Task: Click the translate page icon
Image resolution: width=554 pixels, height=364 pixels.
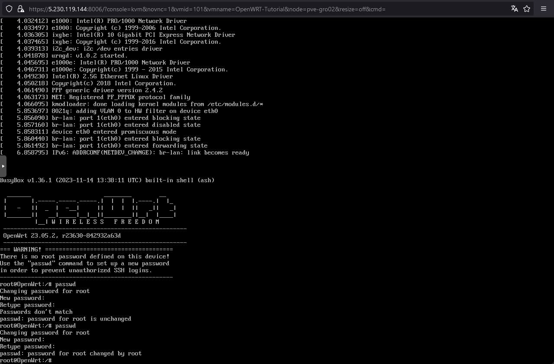Action: [x=515, y=9]
